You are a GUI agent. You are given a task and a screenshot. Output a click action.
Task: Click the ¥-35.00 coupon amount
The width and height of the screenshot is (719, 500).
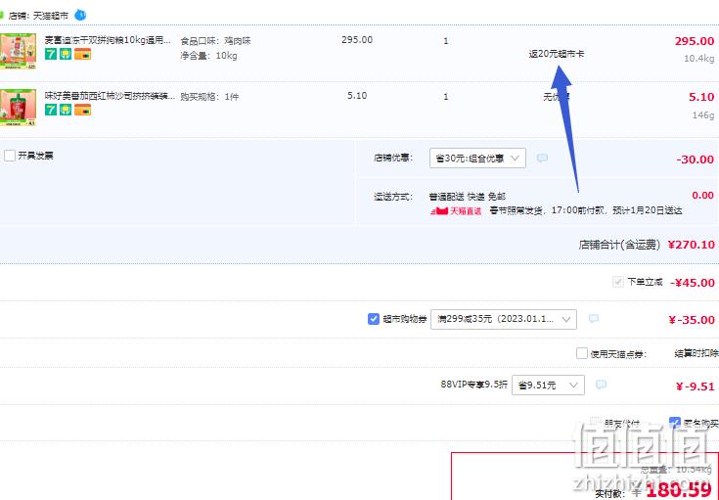[692, 320]
